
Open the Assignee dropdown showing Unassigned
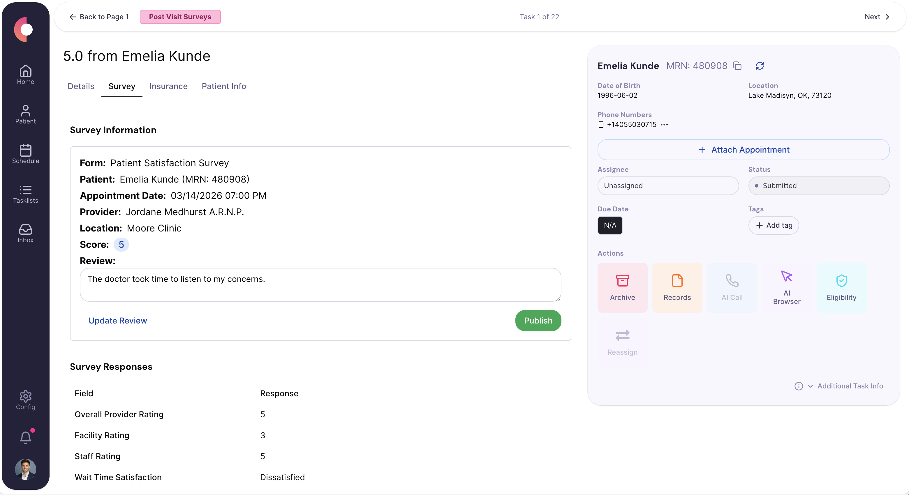(668, 186)
